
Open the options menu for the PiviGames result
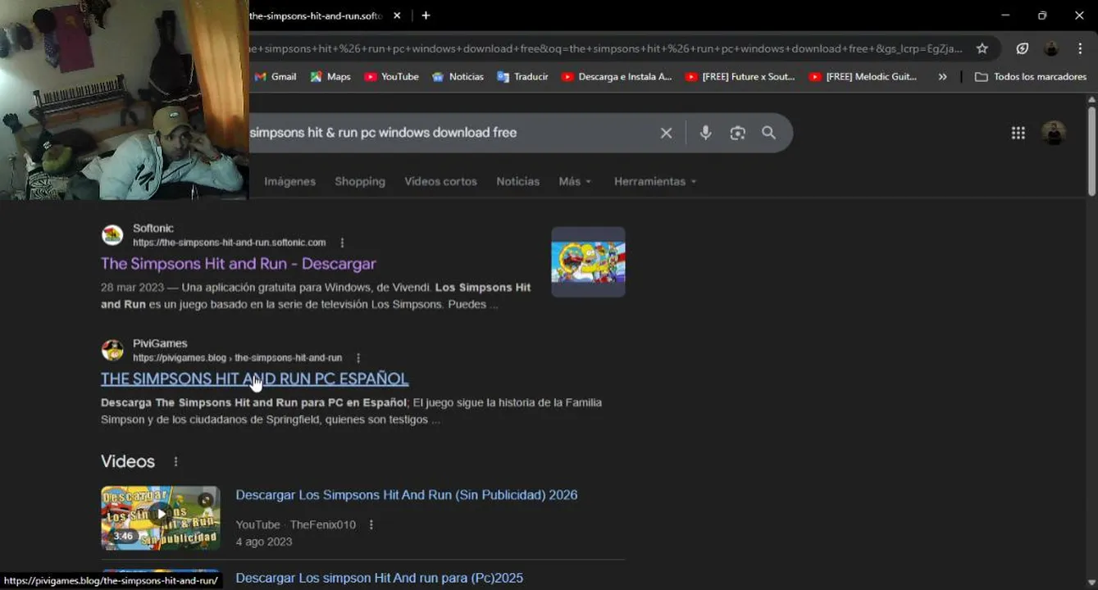point(358,358)
